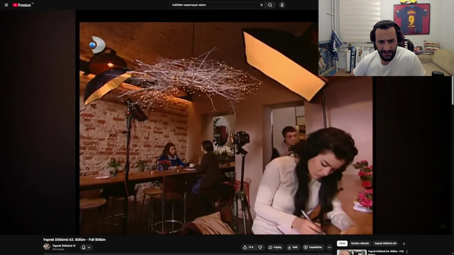Image resolution: width=454 pixels, height=255 pixels.
Task: Open the notification bell subscription dropdown
Action: 86,247
